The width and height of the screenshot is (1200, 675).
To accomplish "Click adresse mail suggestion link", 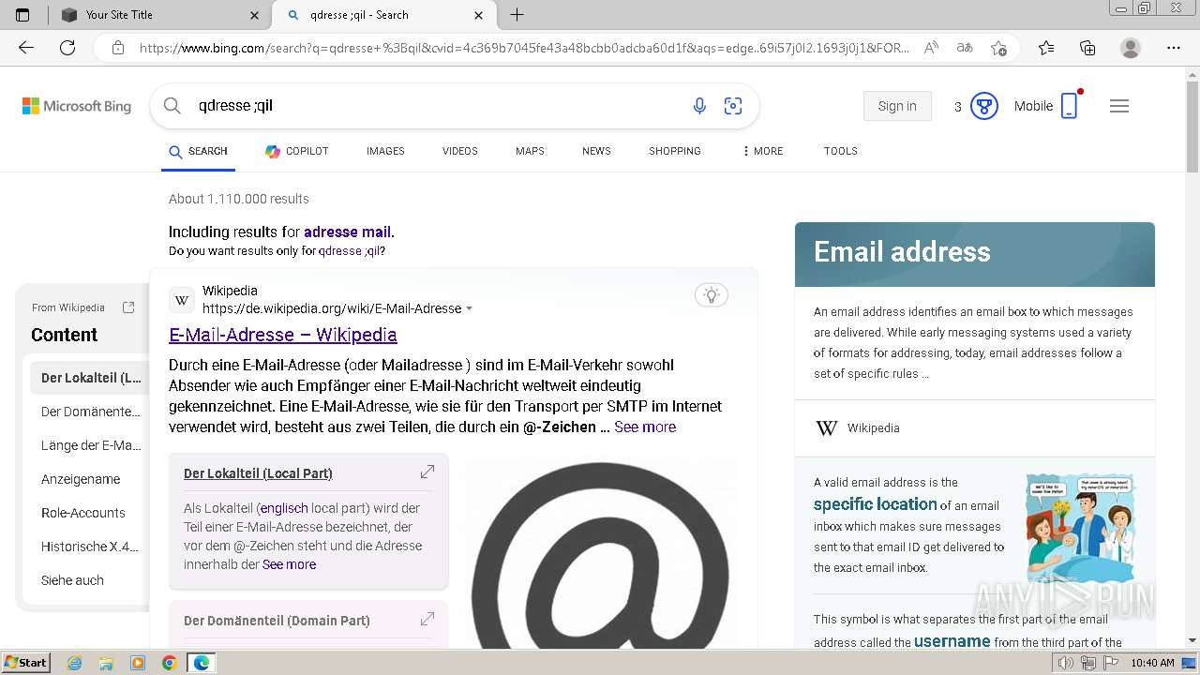I will (x=347, y=232).
